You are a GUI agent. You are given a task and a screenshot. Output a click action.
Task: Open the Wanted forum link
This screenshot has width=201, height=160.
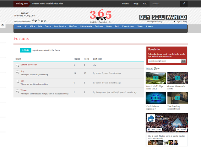click(24, 90)
